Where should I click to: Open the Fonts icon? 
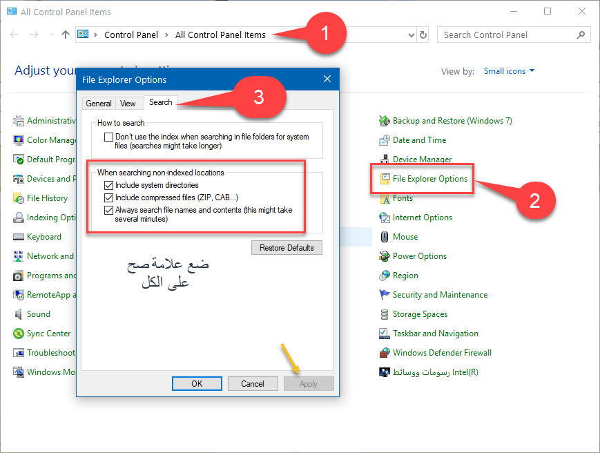[x=385, y=198]
